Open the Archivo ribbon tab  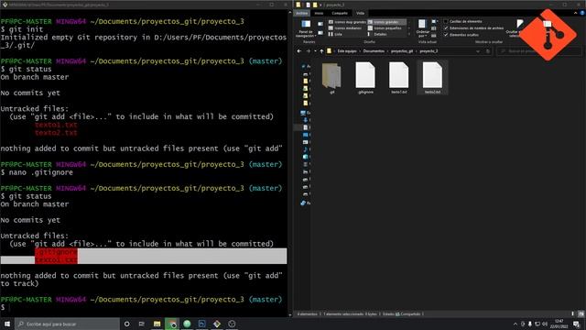[x=301, y=13]
